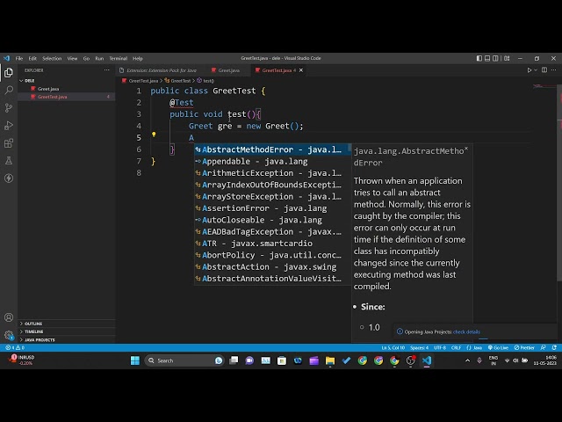Select the AutoCloseable suggestion
The height and width of the screenshot is (422, 562).
tap(271, 220)
